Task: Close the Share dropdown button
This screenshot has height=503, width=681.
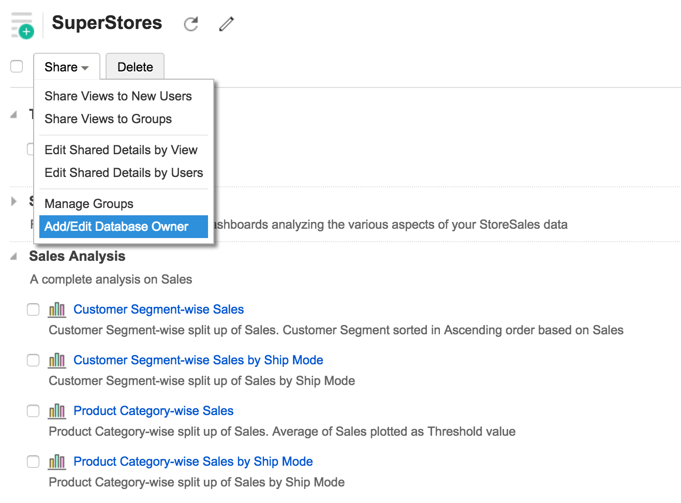Action: click(66, 67)
